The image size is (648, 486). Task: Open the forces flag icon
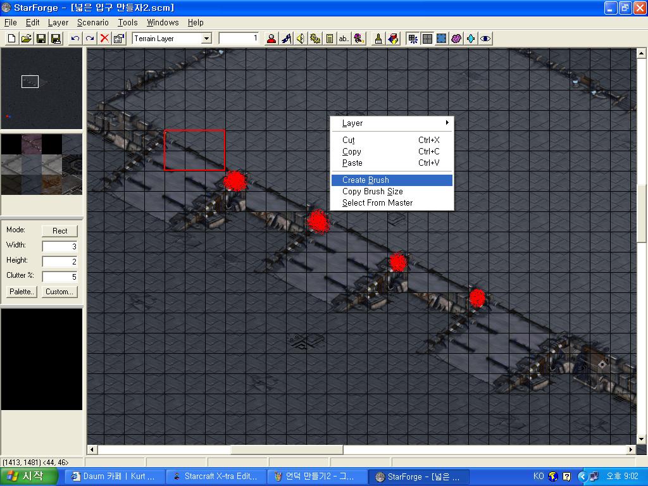286,39
